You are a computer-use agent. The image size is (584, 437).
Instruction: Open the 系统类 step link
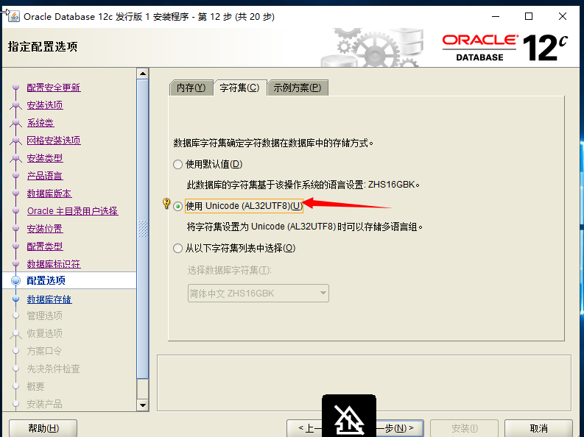pyautogui.click(x=41, y=123)
